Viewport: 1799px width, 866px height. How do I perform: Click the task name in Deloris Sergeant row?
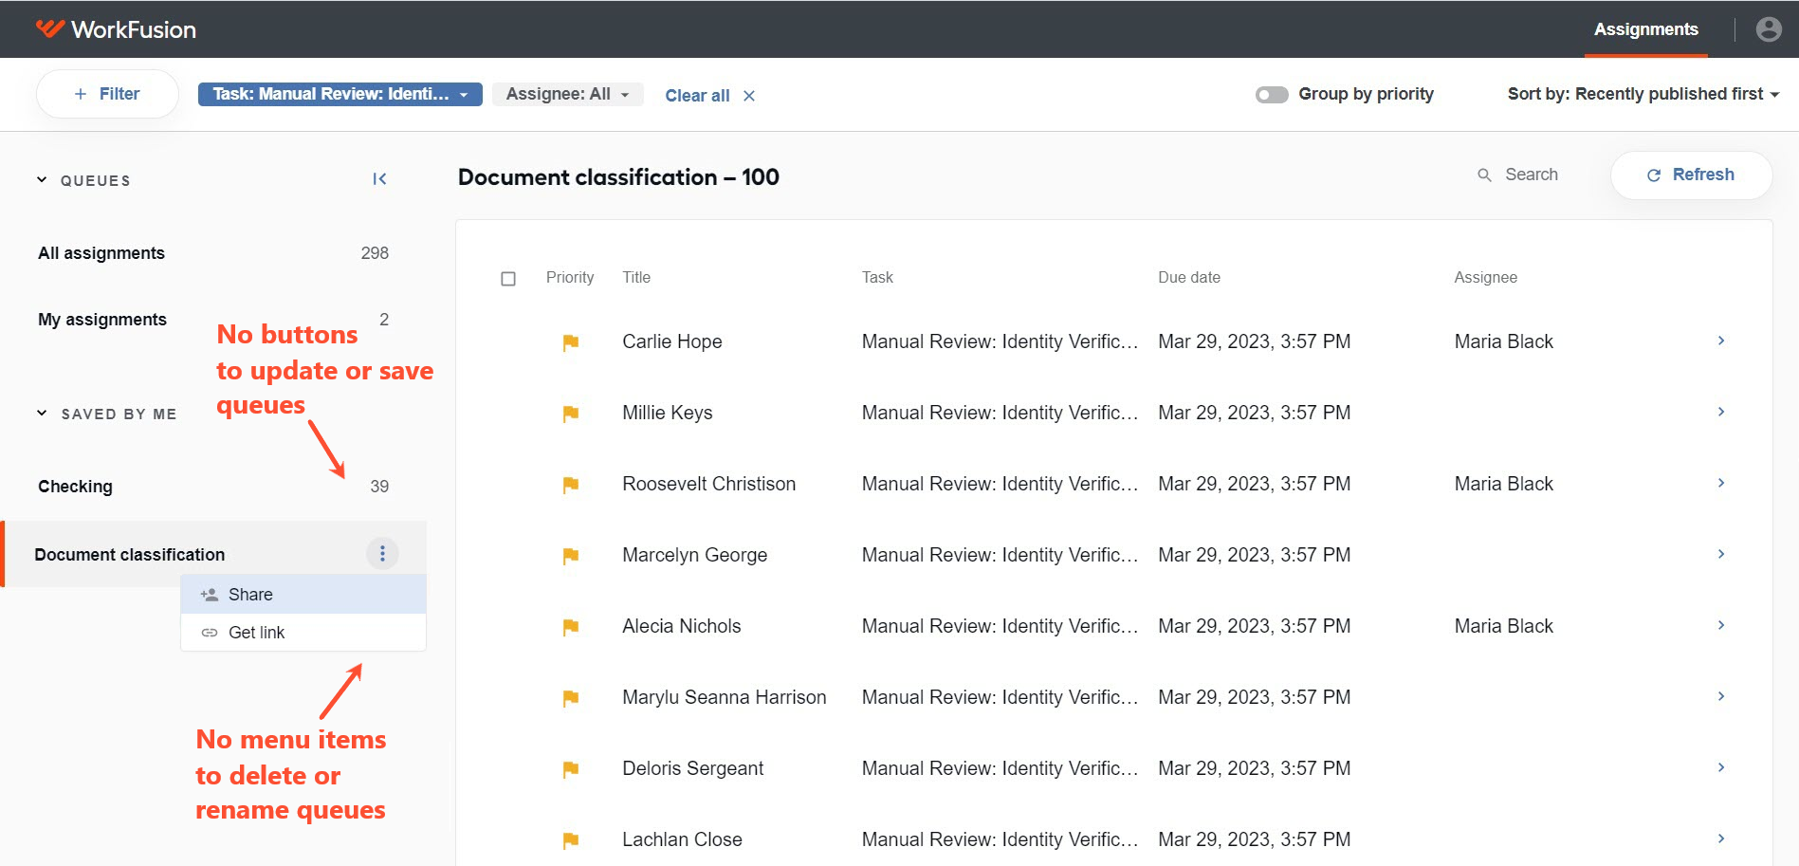[1000, 768]
